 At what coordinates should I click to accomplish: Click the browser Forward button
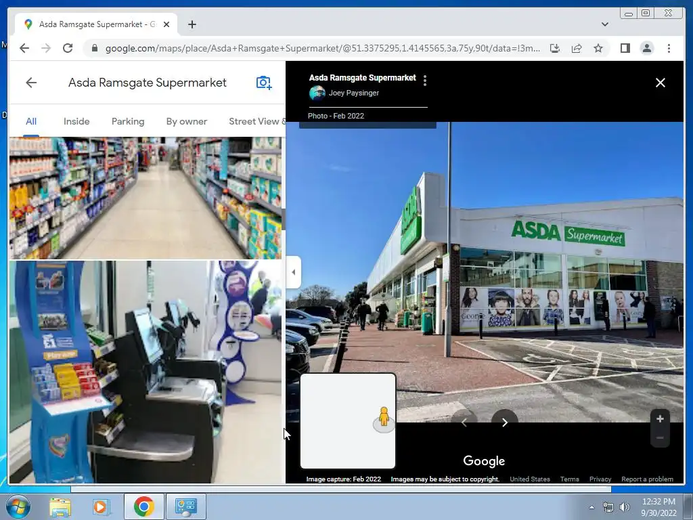tap(46, 48)
